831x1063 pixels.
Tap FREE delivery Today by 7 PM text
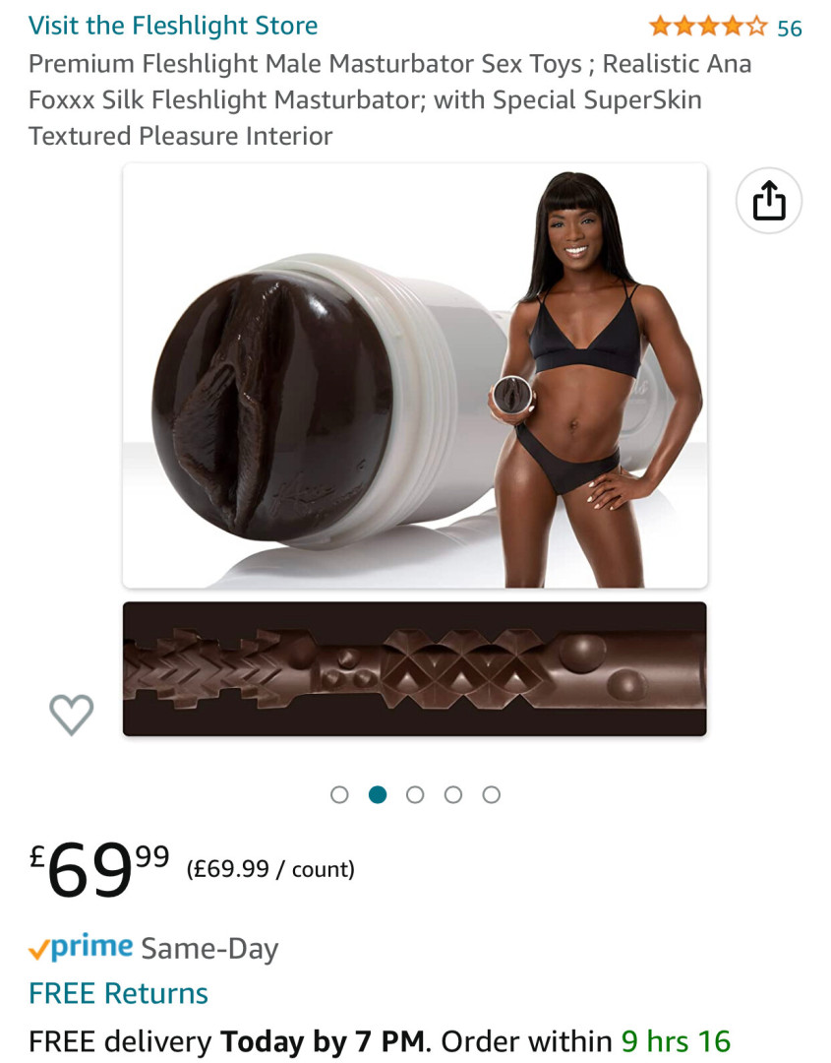click(x=229, y=1041)
